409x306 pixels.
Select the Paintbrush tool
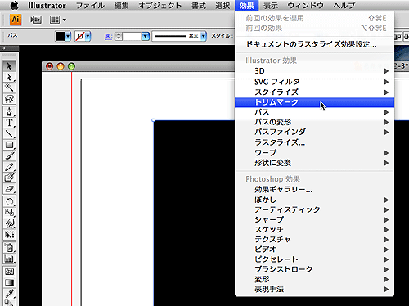pyautogui.click(x=9, y=155)
